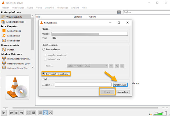Open the Werkzeuge menu
The height and width of the screenshot is (116, 170).
coord(63,8)
